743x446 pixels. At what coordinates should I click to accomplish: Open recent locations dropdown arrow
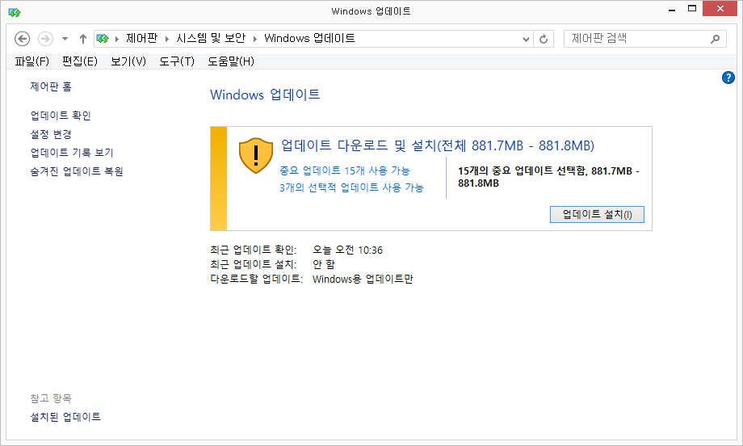click(65, 39)
